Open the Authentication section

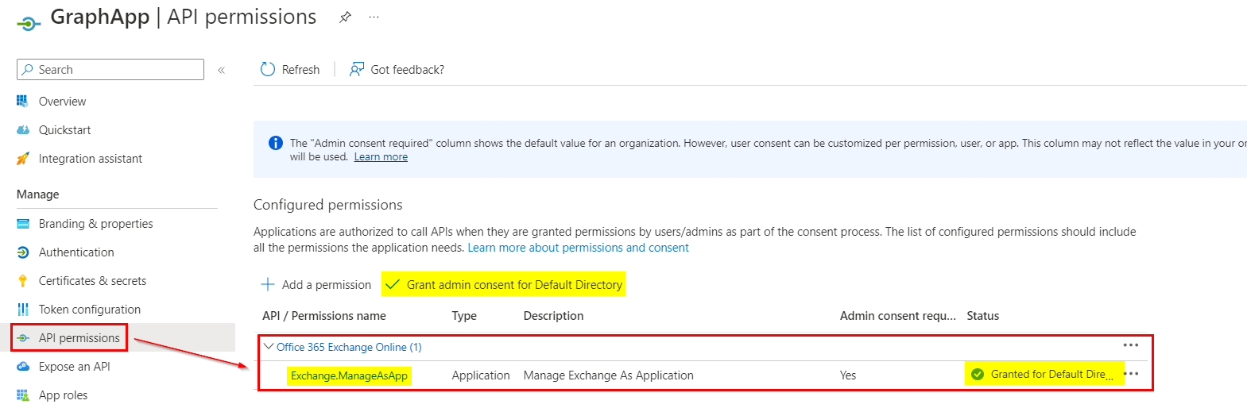pos(76,252)
